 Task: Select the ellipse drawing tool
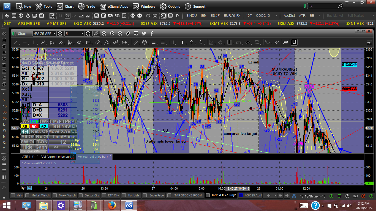point(79,43)
